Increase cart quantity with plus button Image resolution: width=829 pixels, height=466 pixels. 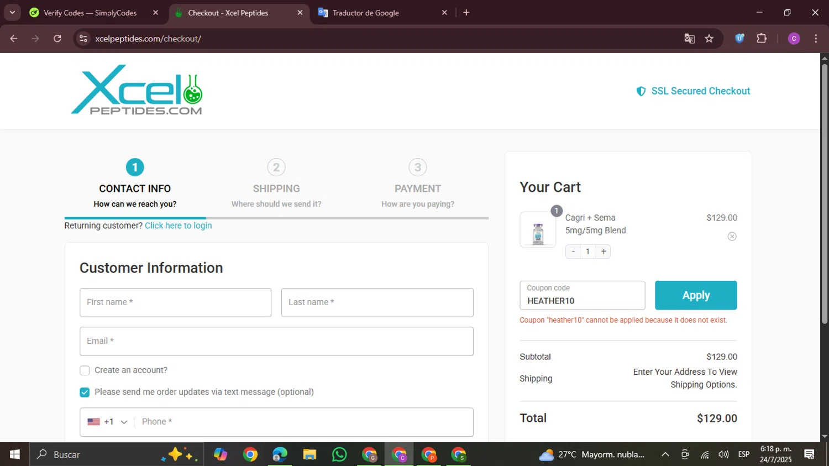click(x=604, y=252)
